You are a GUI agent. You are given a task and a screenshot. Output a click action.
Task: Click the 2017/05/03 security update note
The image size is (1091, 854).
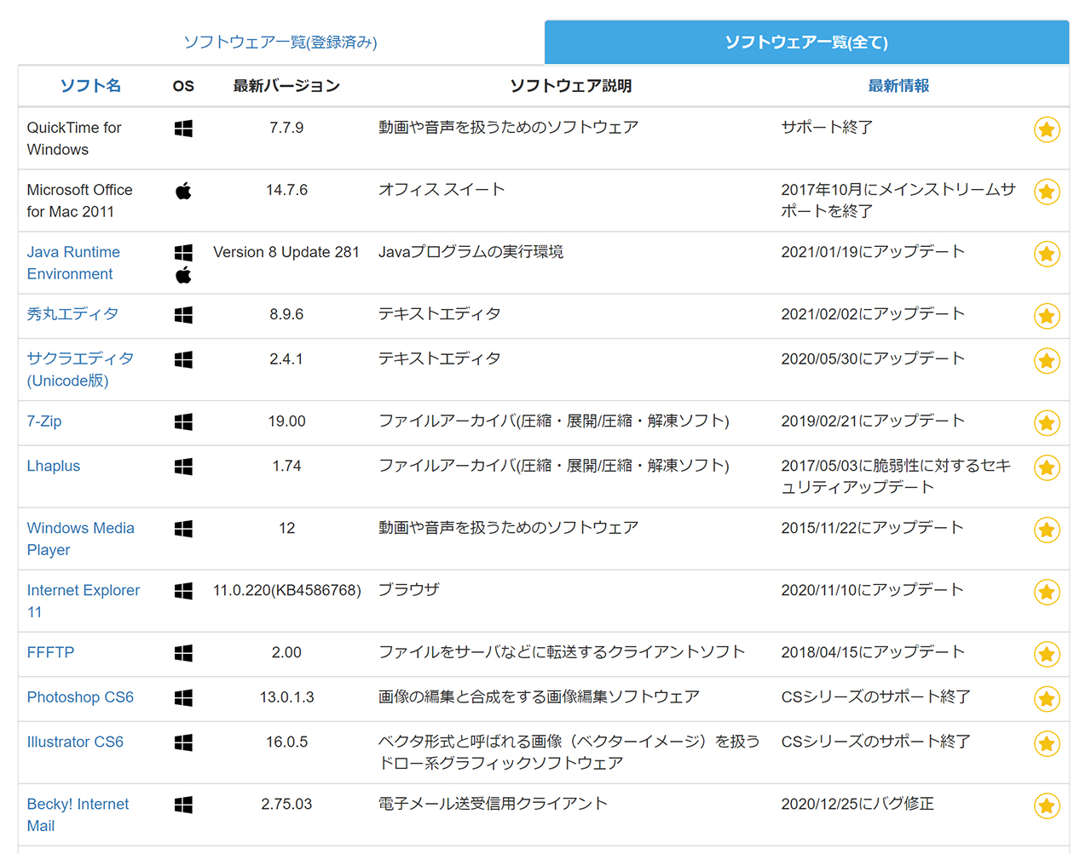(x=897, y=476)
